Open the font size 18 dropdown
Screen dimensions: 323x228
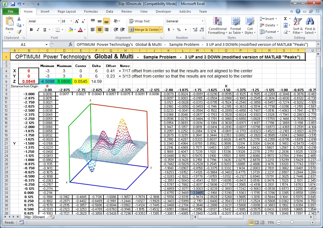[x=71, y=21]
